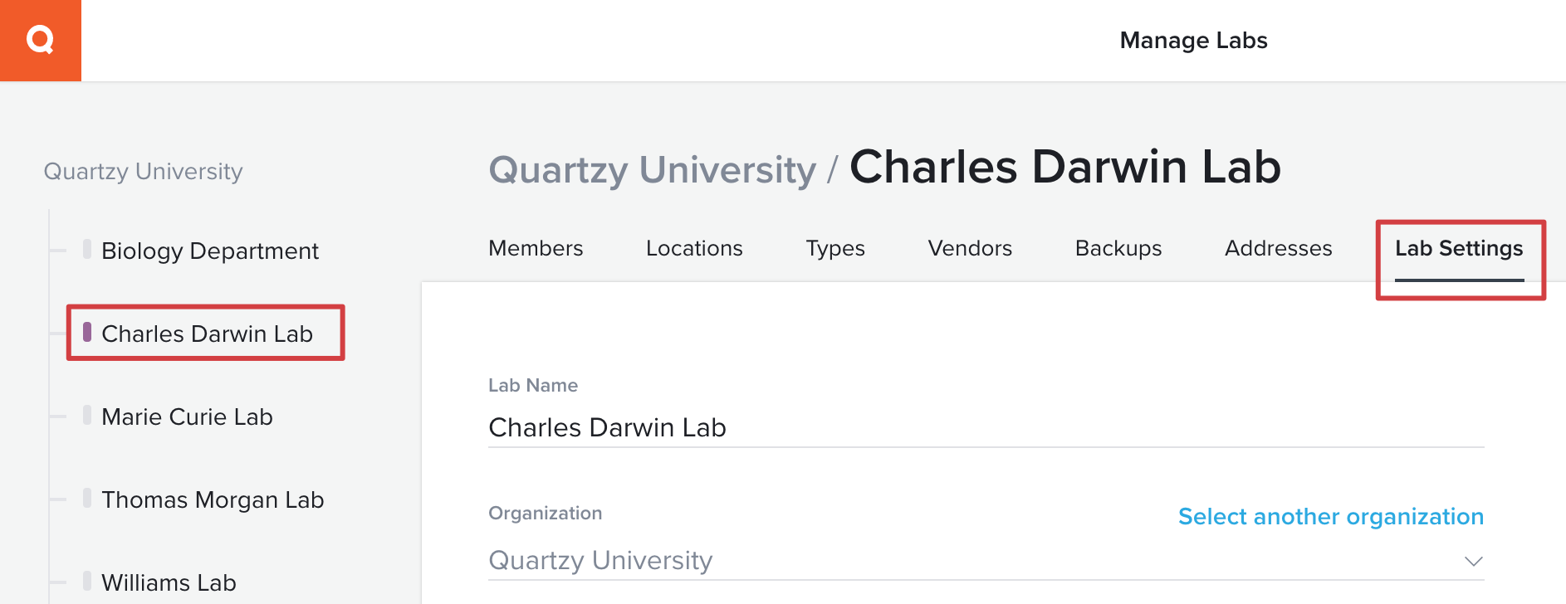The width and height of the screenshot is (1566, 604).
Task: Click the Select another organization link
Action: [1329, 516]
